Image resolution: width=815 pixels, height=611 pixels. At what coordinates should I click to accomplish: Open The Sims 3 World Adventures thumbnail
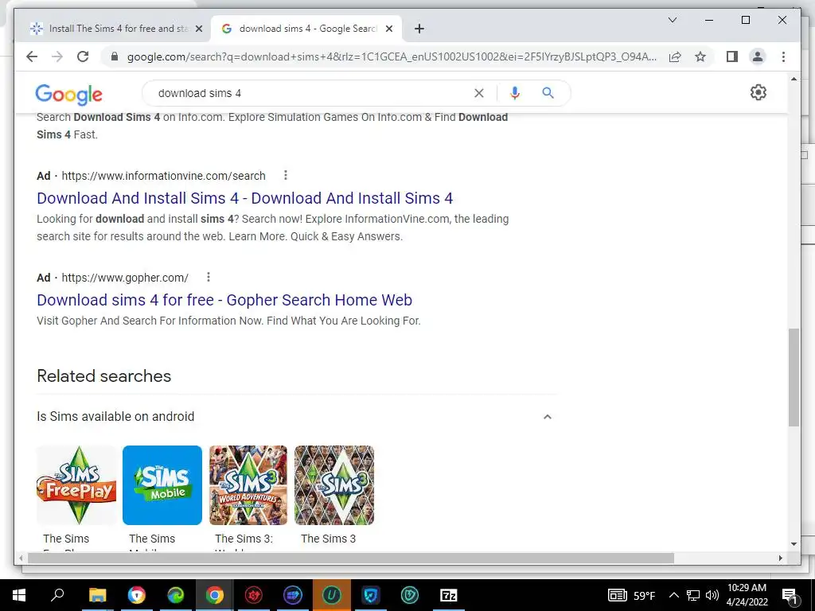248,485
